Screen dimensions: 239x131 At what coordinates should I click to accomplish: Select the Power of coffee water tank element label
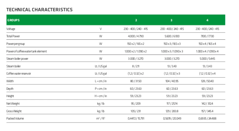coord(27,51)
